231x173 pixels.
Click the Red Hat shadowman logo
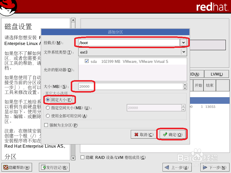(x=8, y=7)
